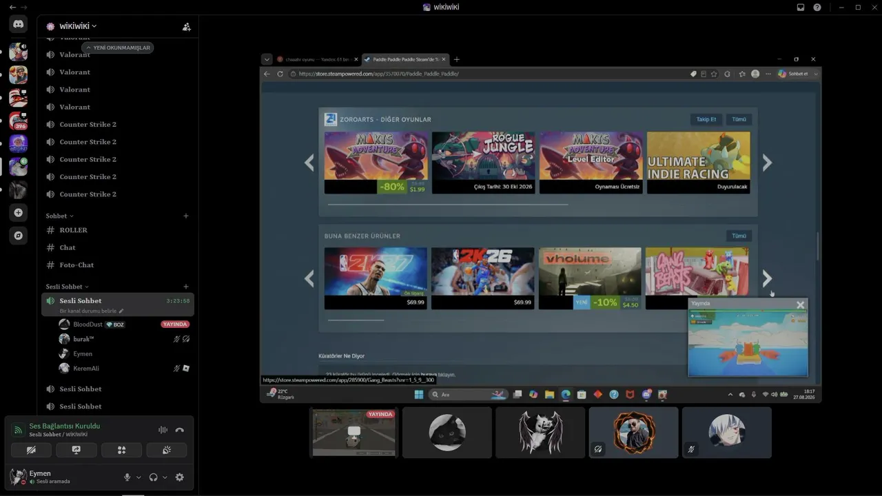Click similar products carousel scrollbar
The height and width of the screenshot is (496, 882).
356,320
